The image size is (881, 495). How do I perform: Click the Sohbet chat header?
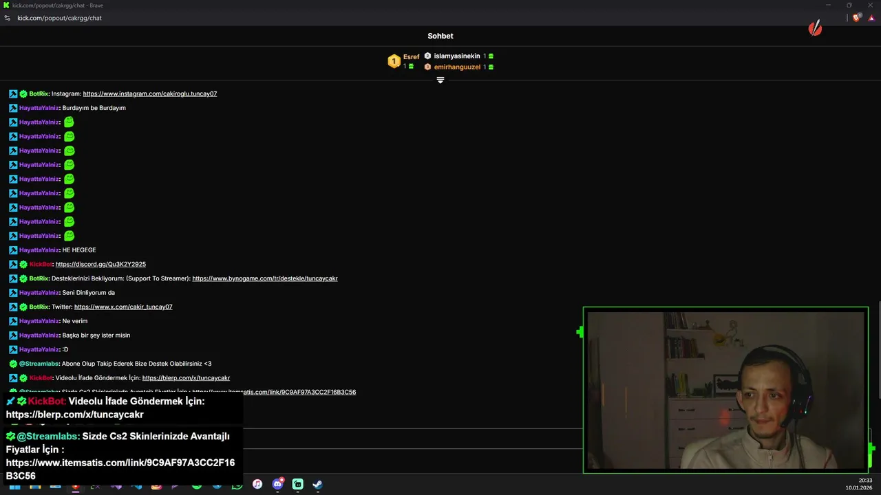(x=440, y=36)
